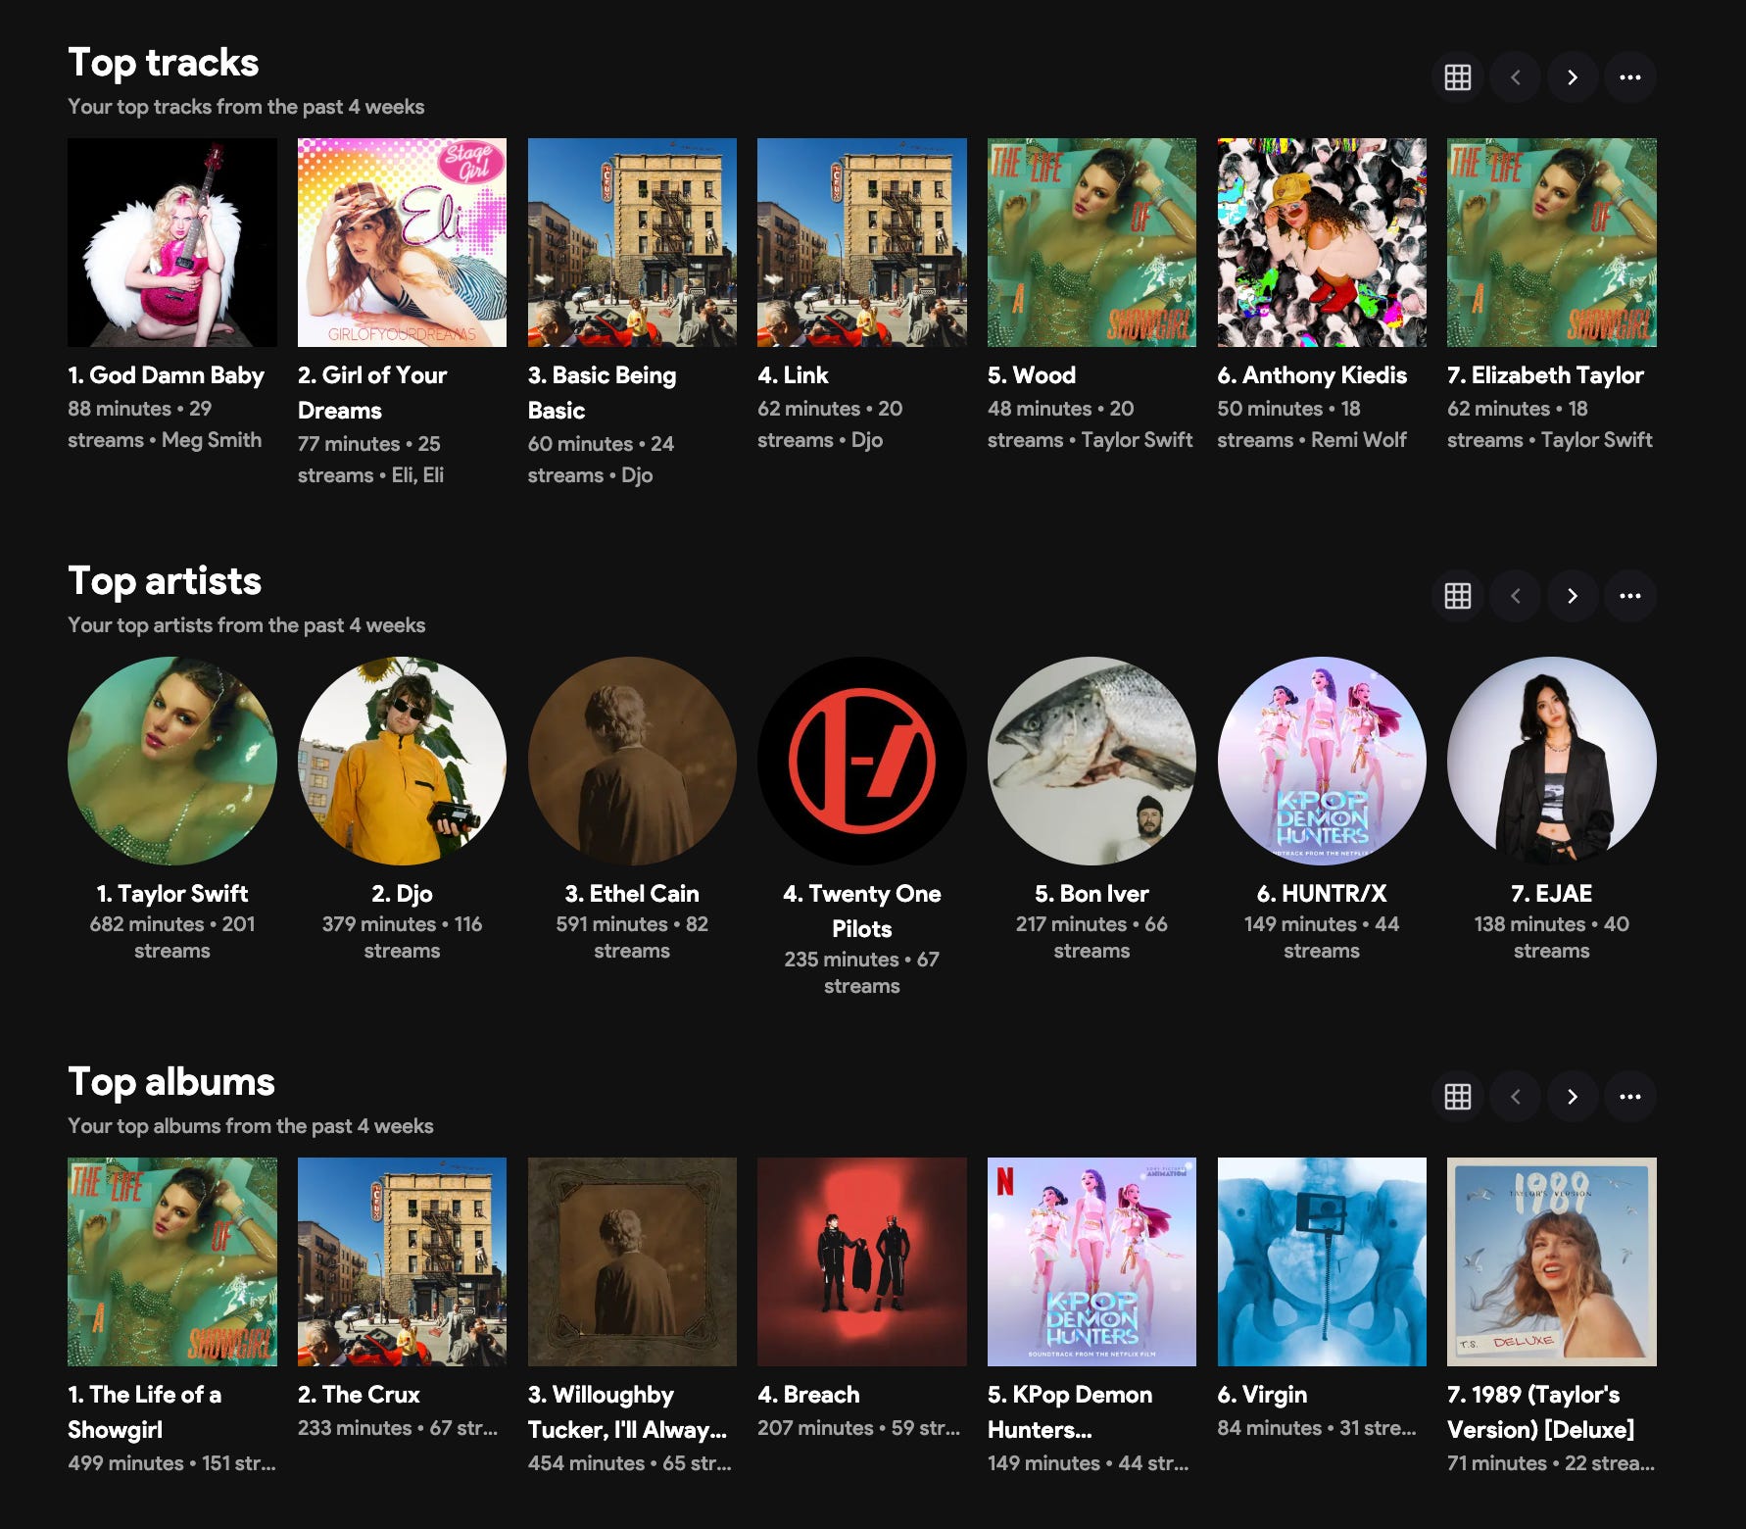Open The Life of a Showgirl album cover

coord(172,1261)
